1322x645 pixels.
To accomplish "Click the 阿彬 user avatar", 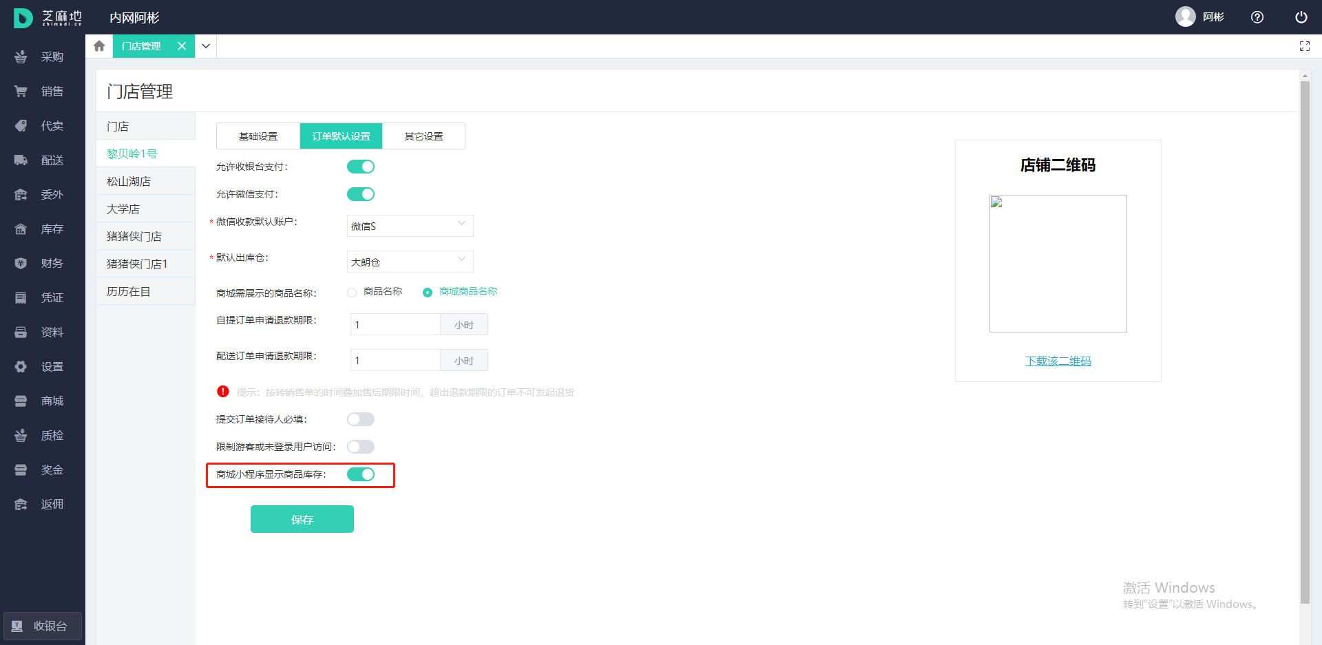I will tap(1186, 17).
